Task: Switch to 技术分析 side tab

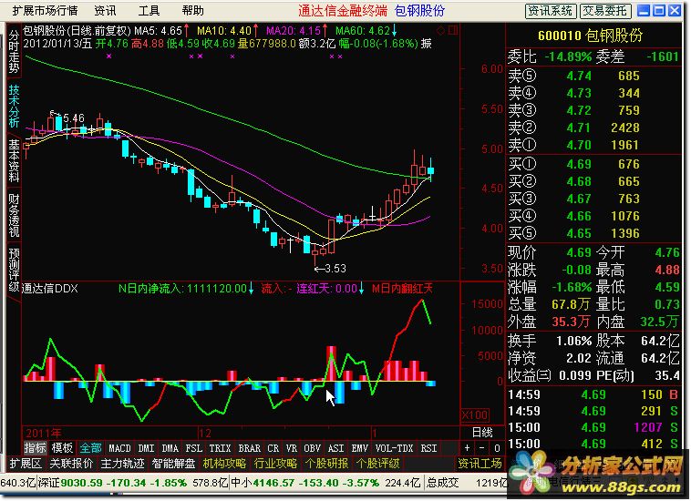Action: tap(14, 107)
